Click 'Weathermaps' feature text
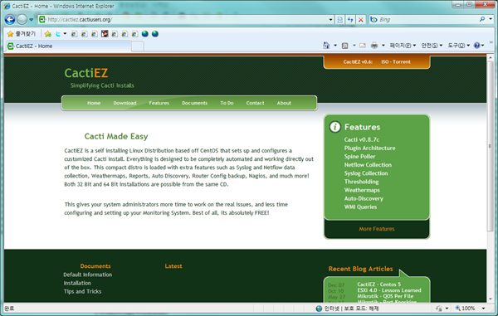 (x=362, y=190)
